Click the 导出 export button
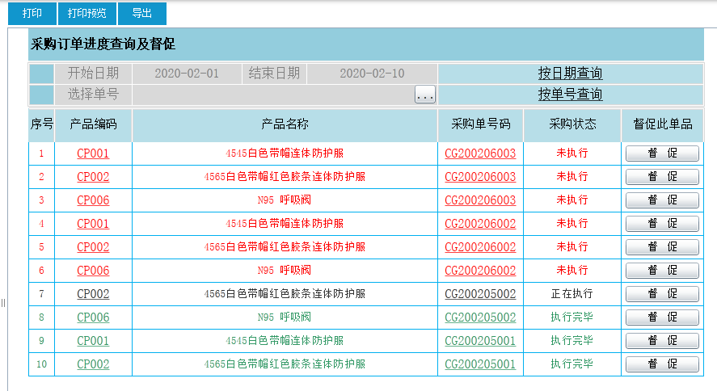This screenshot has height=391, width=717. tap(141, 13)
